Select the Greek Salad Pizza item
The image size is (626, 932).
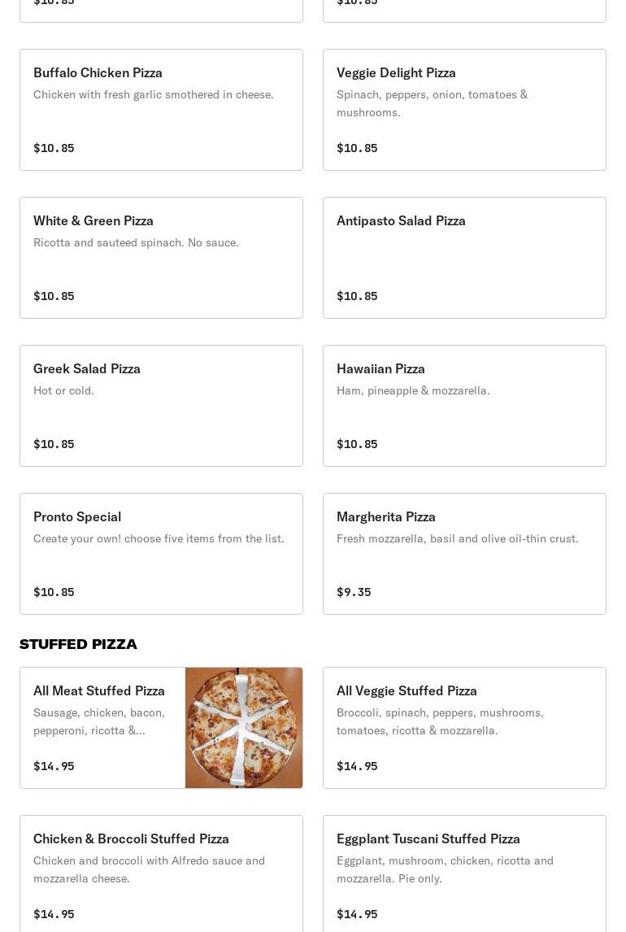[87, 368]
